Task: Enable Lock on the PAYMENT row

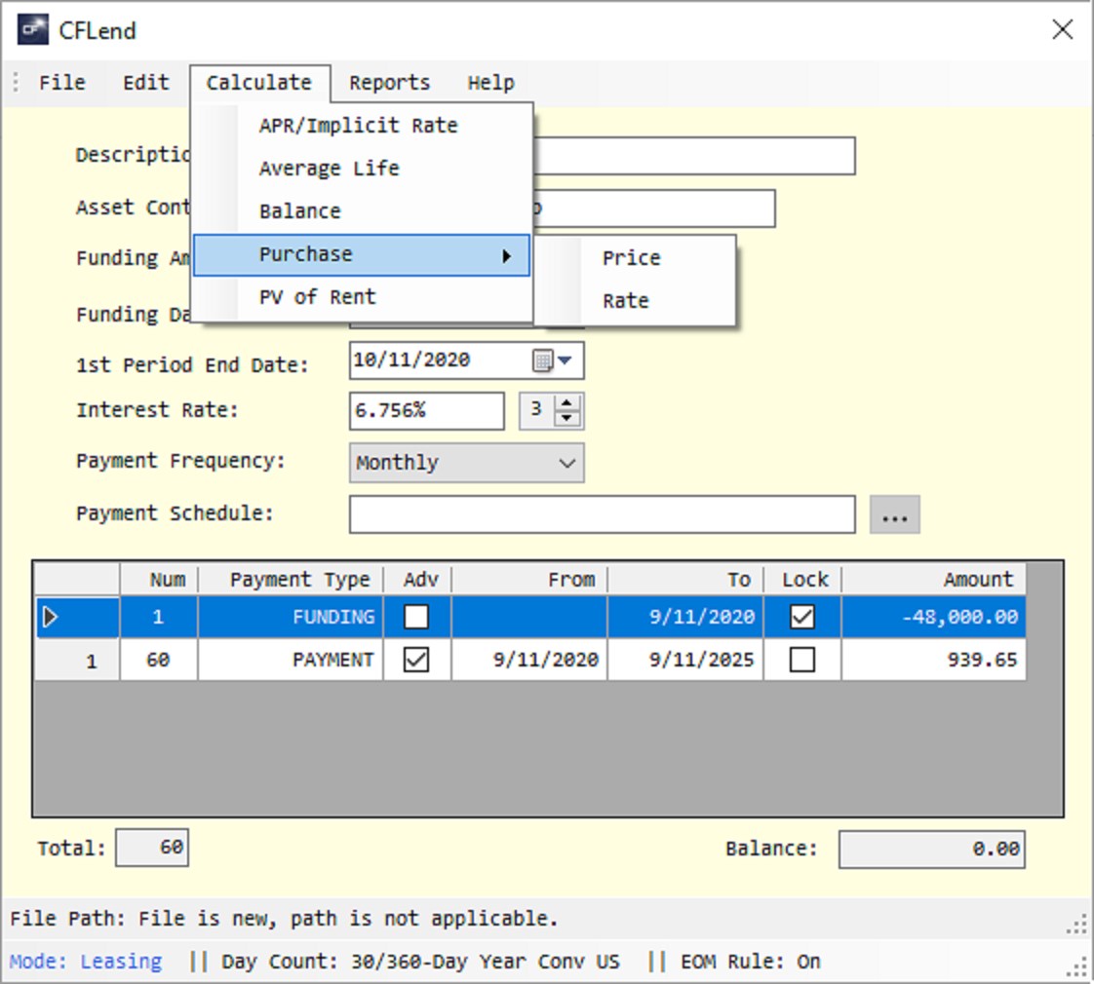Action: (x=802, y=660)
